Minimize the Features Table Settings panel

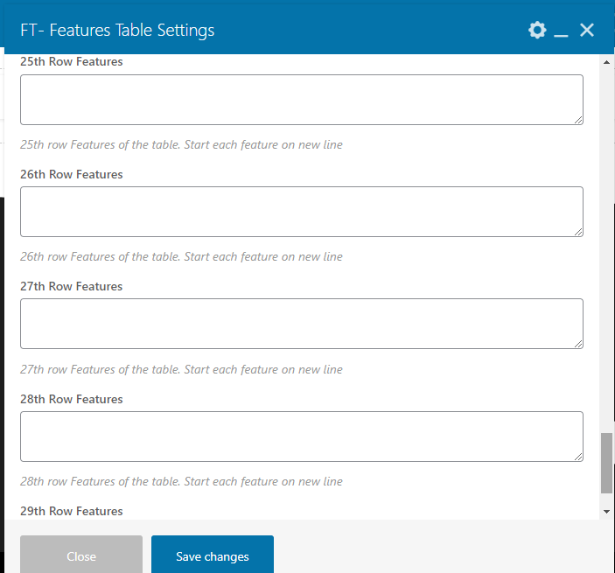click(x=561, y=31)
